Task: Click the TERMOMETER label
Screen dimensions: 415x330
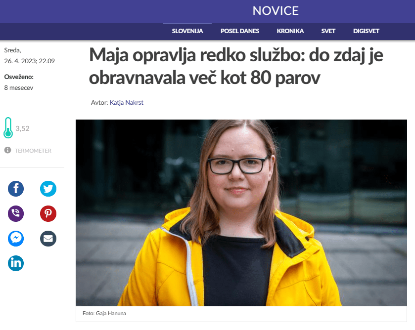Action: pos(33,151)
